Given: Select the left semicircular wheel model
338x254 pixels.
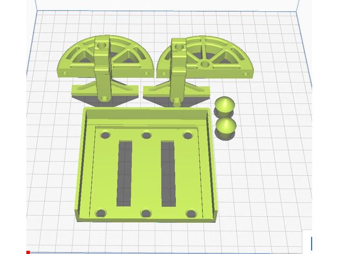Looking at the screenshot, I should click(x=81, y=58).
